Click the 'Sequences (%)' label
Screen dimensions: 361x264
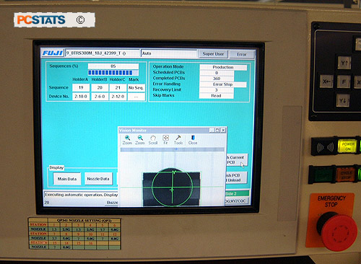point(64,66)
